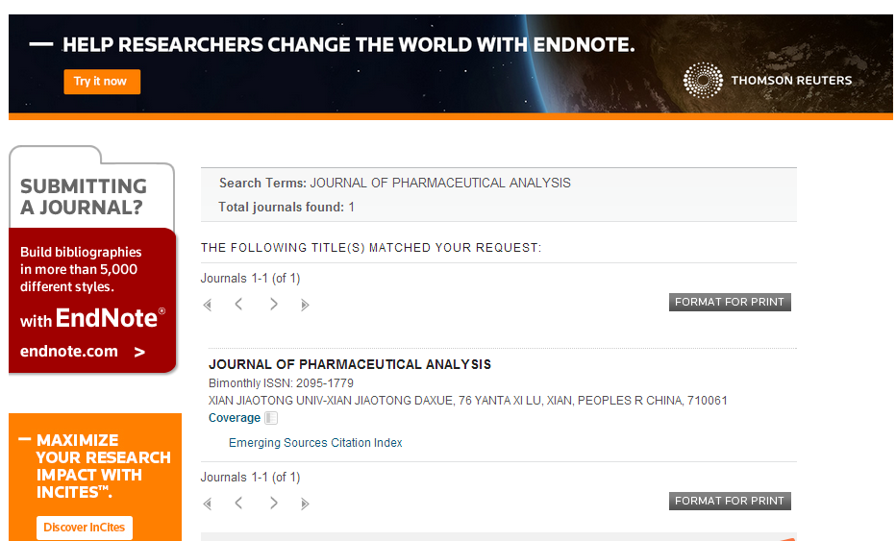Open Emerging Sources Citation Index link
This screenshot has width=896, height=541.
click(315, 443)
